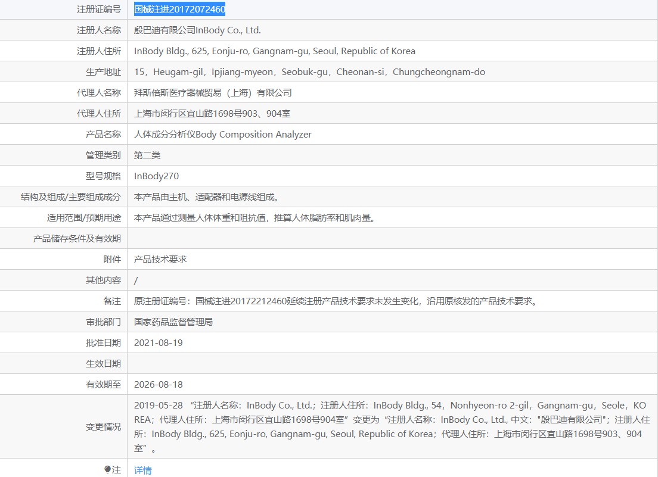Click the 注册人住所 label
The image size is (658, 477).
point(98,51)
